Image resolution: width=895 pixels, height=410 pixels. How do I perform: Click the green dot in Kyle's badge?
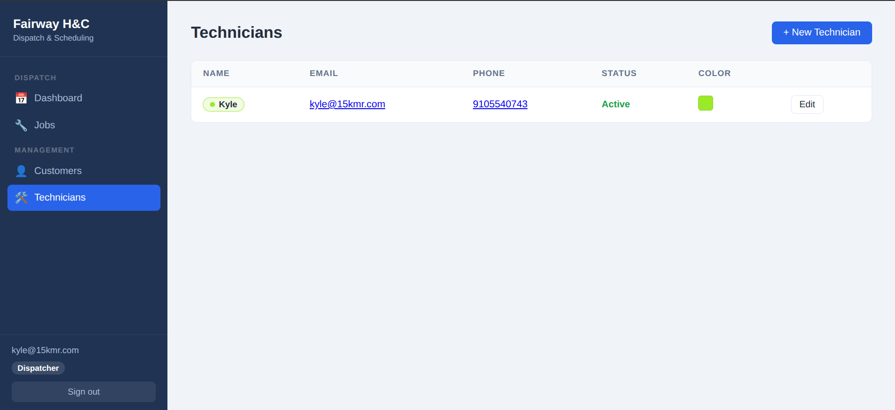pos(212,104)
